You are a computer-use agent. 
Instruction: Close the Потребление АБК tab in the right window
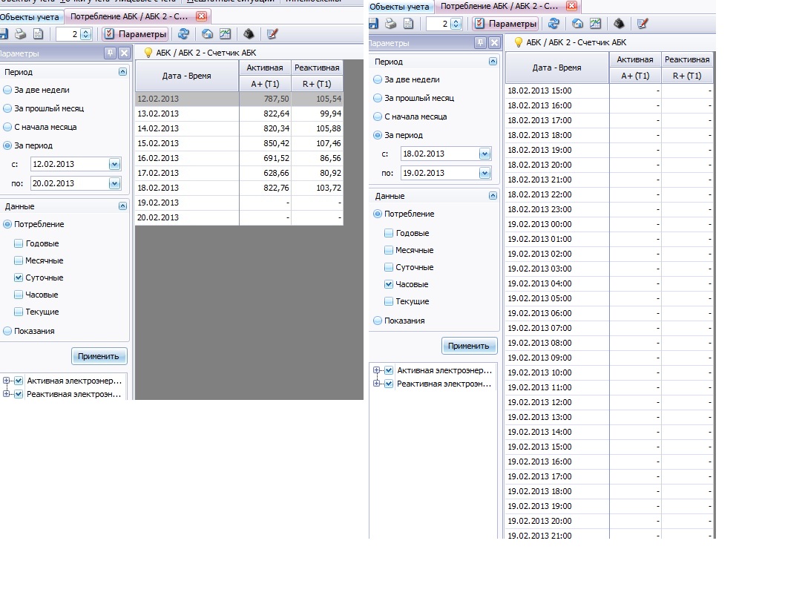click(x=572, y=6)
